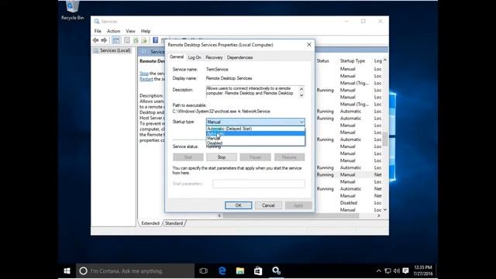Click the taskbar clock showing 12:35 PM
496x279 pixels.
[423, 270]
